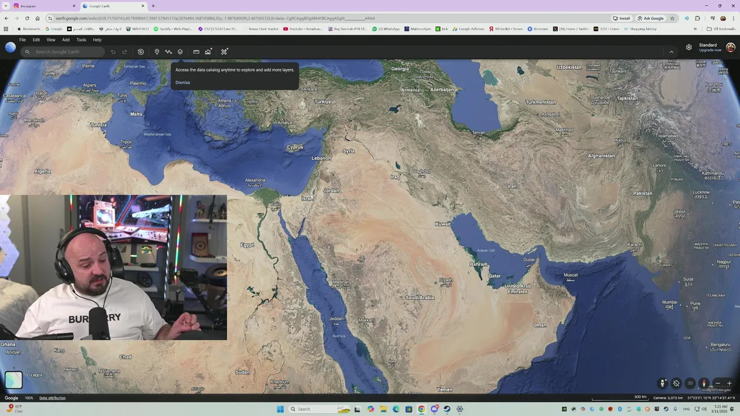Image resolution: width=740 pixels, height=416 pixels.
Task: Dismiss the data catalog tooltip
Action: (183, 83)
